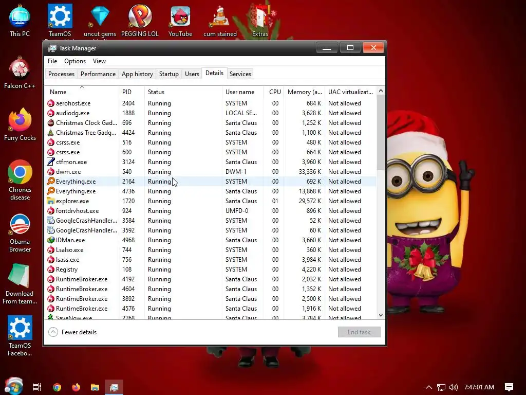
Task: Open the Falcon C++ recycle bin icon
Action: [x=20, y=73]
